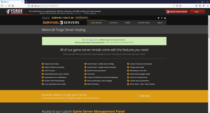Click the site identity lock icon
The height and width of the screenshot is (113, 210).
32,6
